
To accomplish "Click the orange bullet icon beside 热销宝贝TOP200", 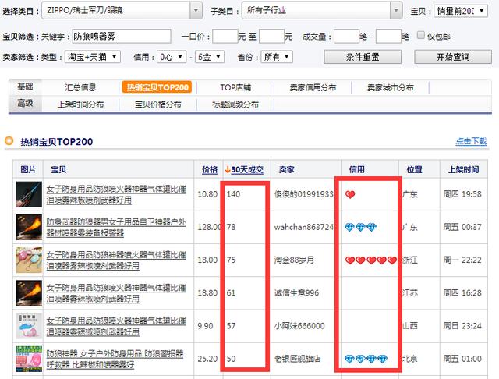I will point(9,140).
